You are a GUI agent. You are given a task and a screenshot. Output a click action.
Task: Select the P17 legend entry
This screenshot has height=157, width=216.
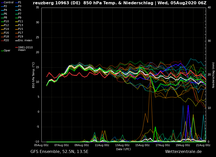[x=19, y=33]
